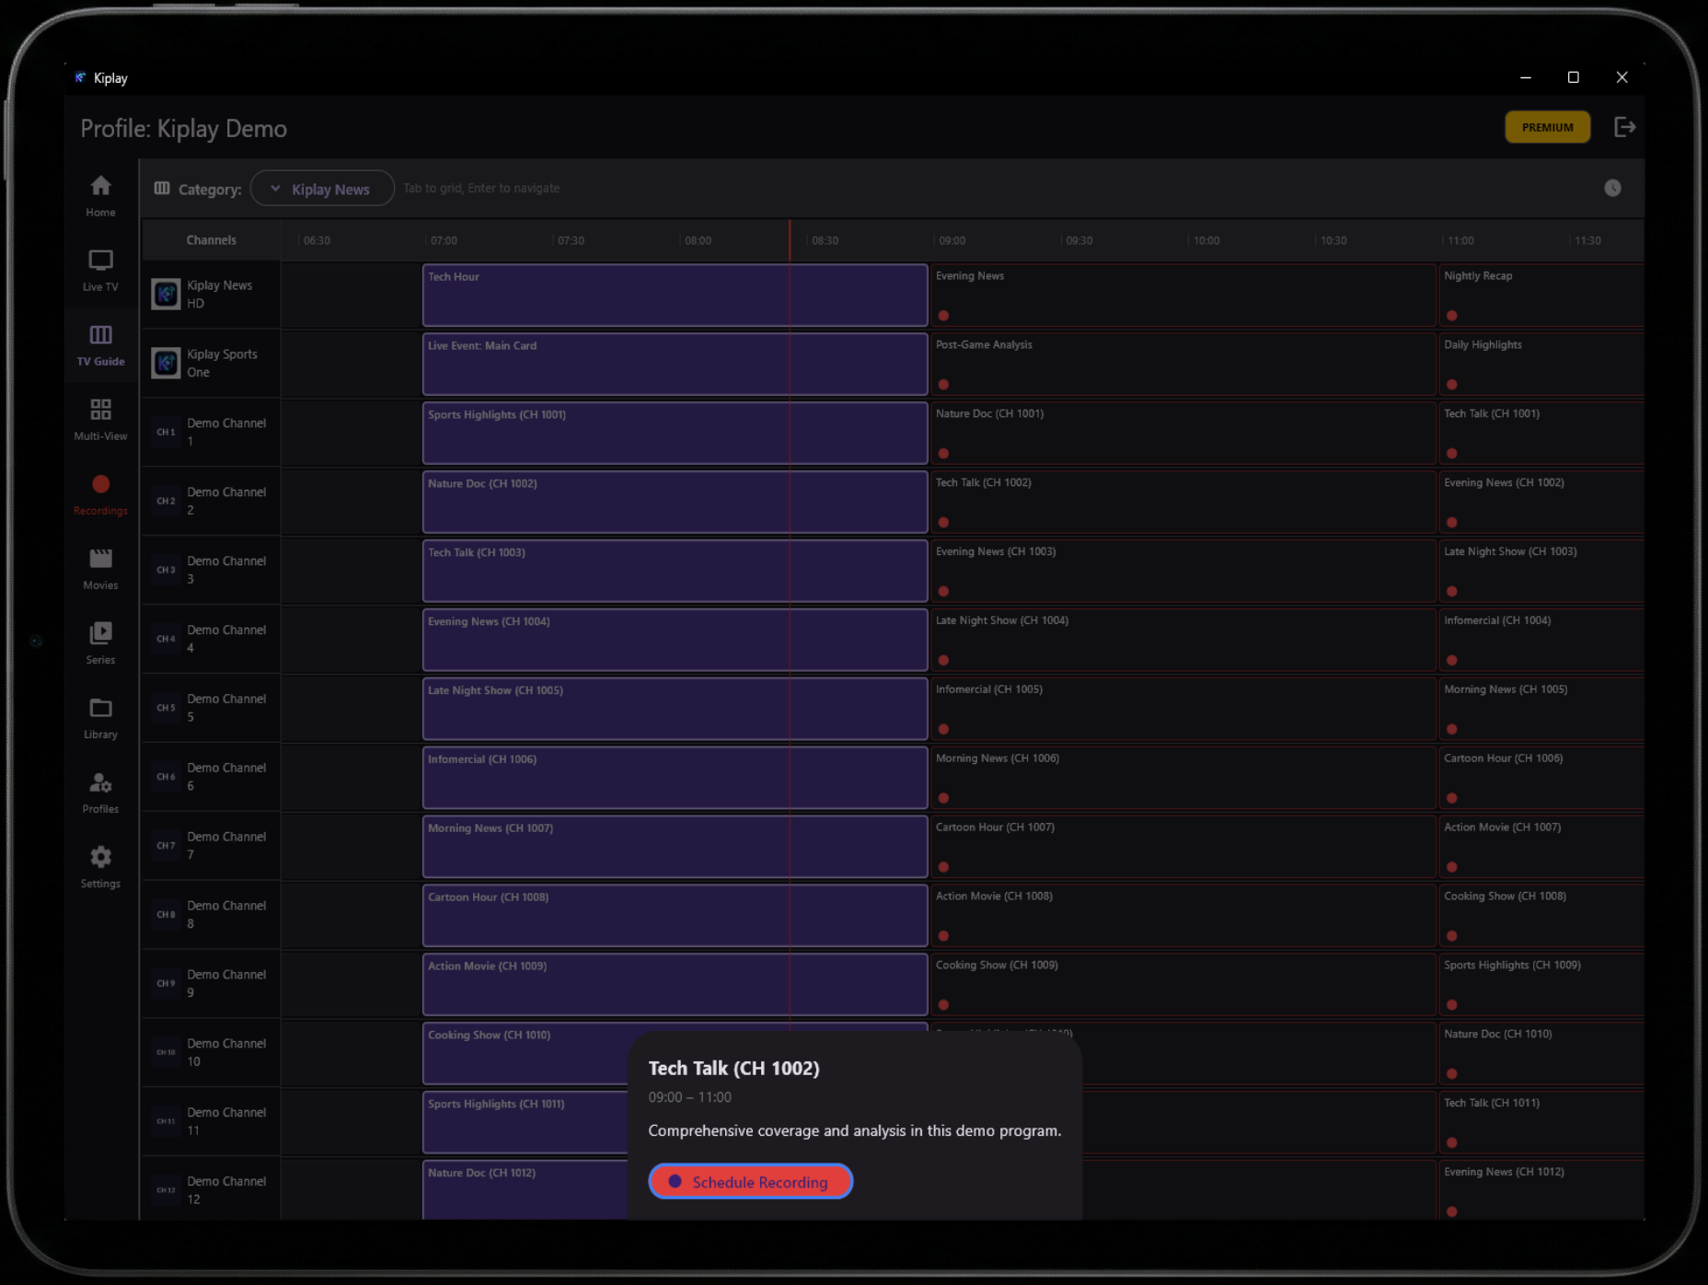Select the TV Guide icon
The width and height of the screenshot is (1708, 1285).
(99, 345)
